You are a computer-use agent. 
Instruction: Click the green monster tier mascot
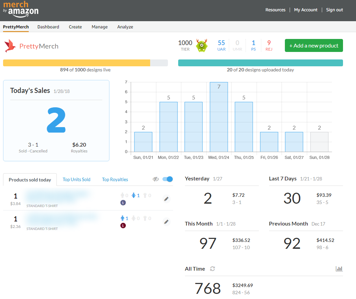[x=202, y=45]
